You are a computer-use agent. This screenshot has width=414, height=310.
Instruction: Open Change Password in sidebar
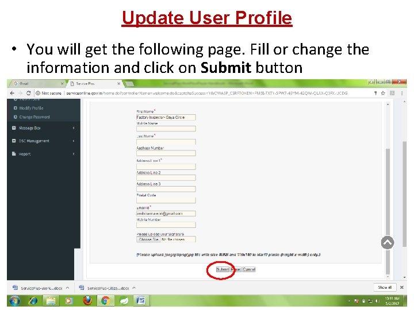click(34, 117)
